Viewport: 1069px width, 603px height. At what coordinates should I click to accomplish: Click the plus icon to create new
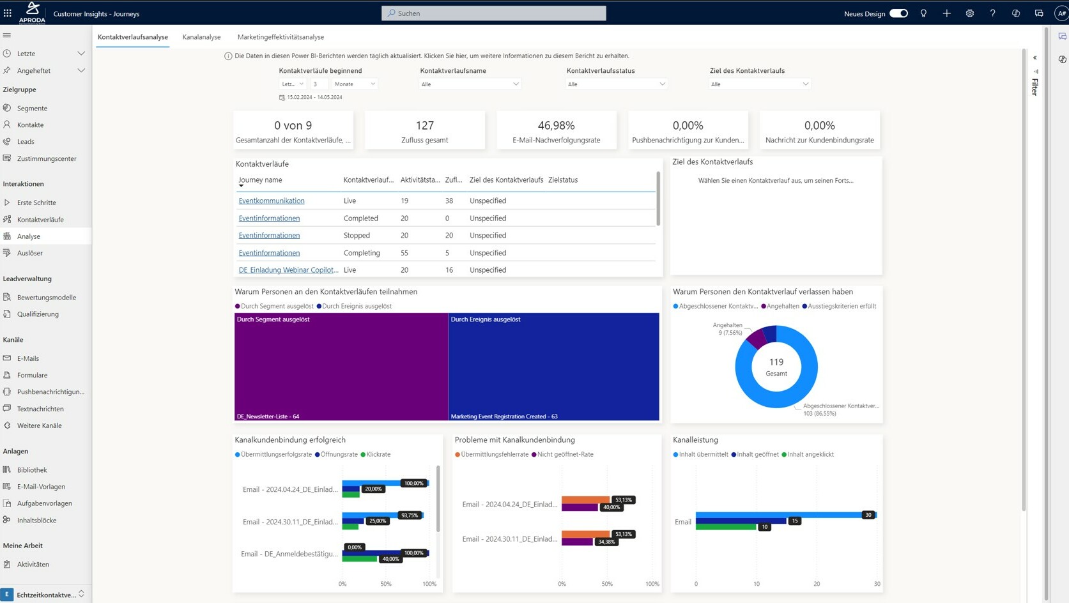click(x=946, y=13)
